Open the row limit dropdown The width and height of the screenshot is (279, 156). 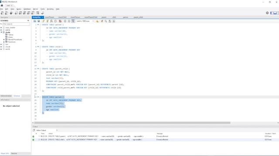pos(85,21)
